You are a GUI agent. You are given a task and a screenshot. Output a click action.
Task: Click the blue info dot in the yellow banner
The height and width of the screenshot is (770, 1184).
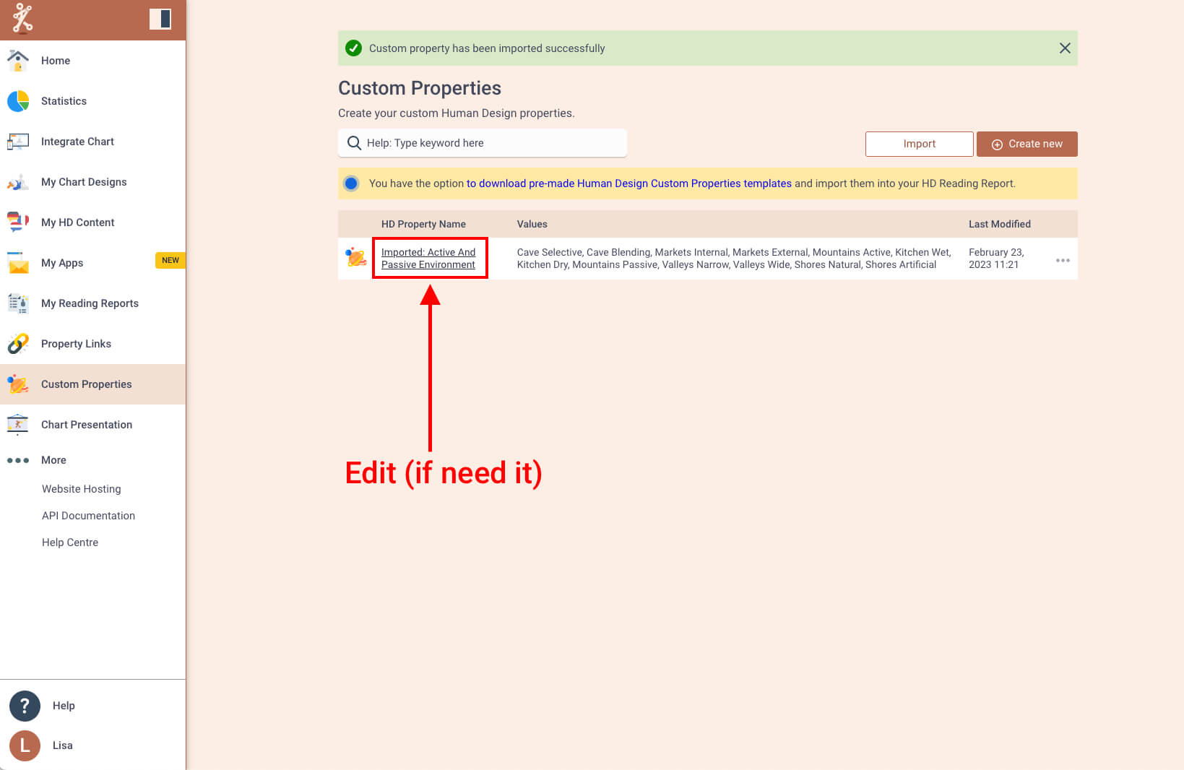[351, 183]
